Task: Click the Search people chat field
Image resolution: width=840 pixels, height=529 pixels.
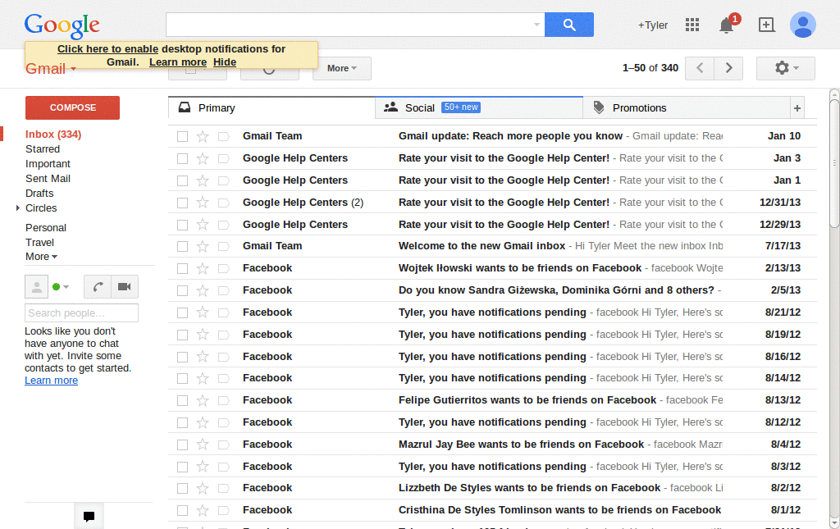Action: coord(81,312)
